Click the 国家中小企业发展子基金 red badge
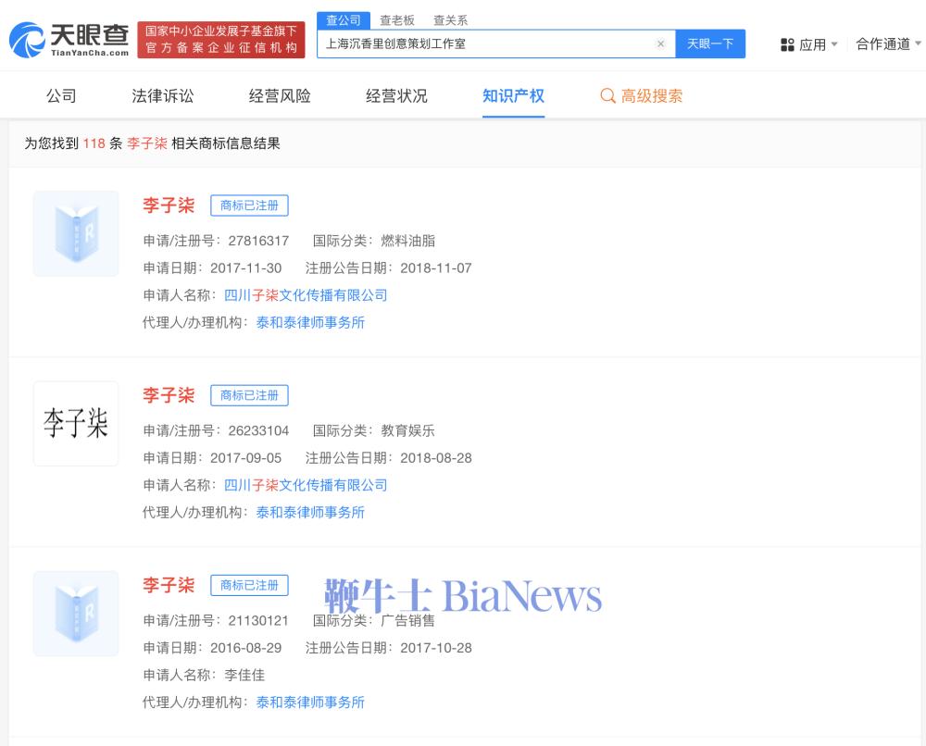926x746 pixels. (x=220, y=41)
